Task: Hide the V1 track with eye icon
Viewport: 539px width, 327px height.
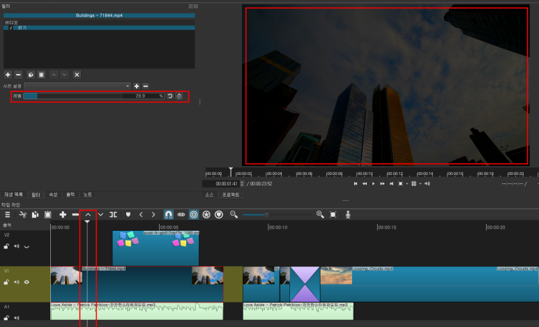Action: coord(26,282)
